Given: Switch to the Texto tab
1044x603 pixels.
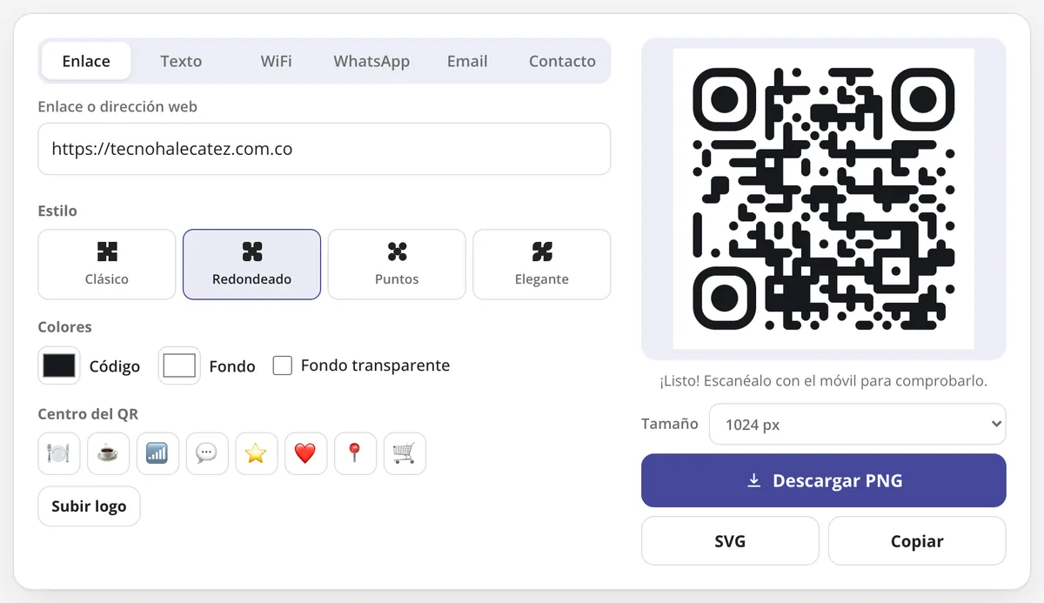Looking at the screenshot, I should pyautogui.click(x=181, y=61).
